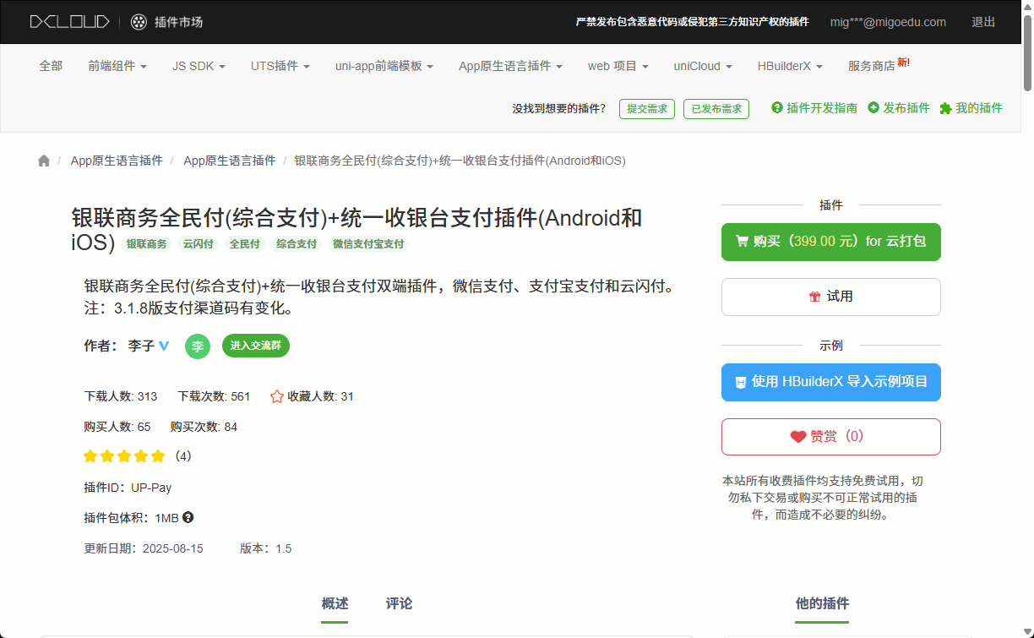Select the 全部 menu item
The image size is (1034, 638).
click(51, 66)
